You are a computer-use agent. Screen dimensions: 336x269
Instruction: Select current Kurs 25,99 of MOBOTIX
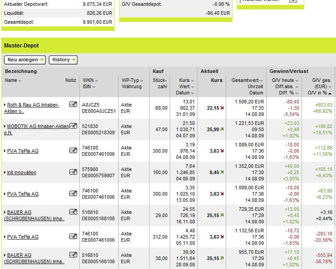(213, 129)
